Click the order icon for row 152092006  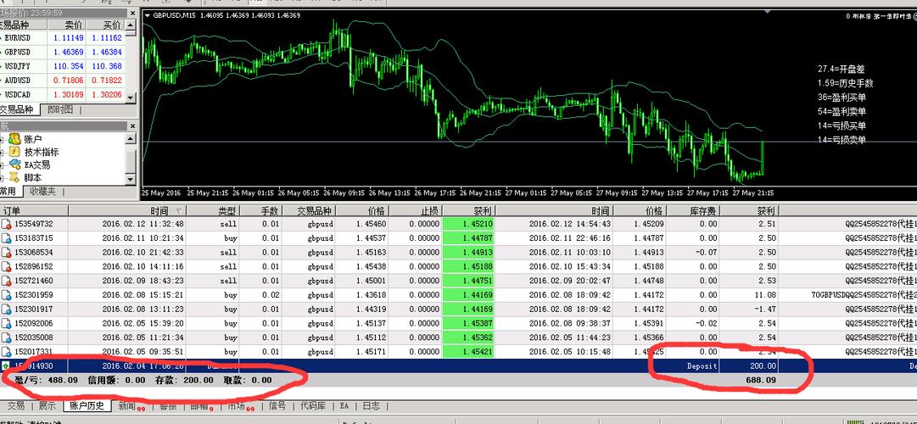point(7,323)
